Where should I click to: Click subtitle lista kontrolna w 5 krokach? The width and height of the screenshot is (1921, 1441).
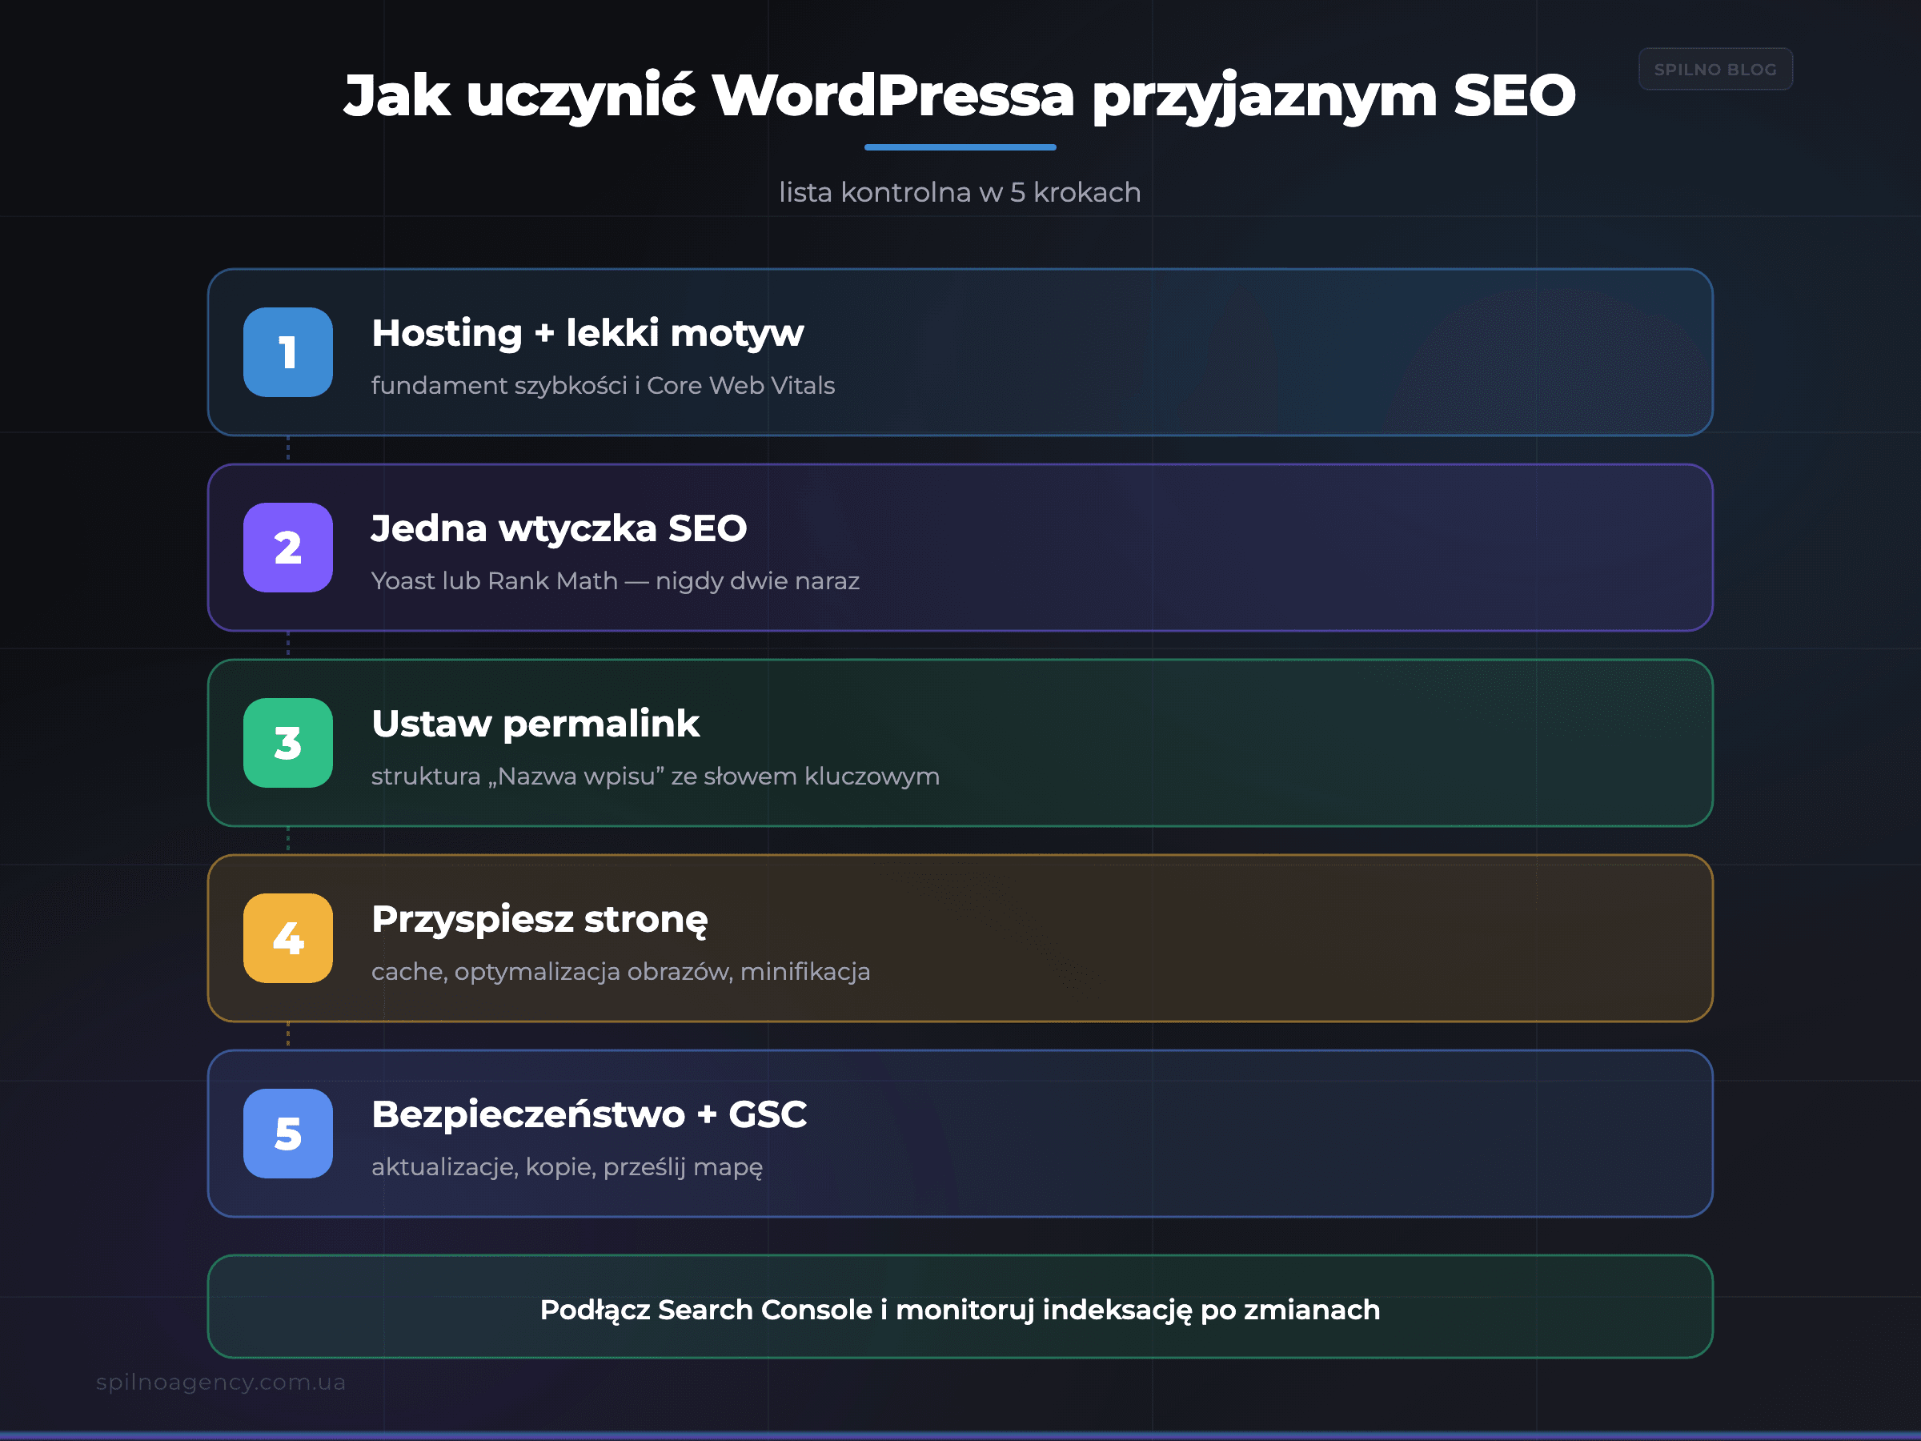click(960, 192)
